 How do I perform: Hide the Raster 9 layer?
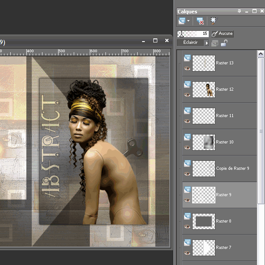(x=187, y=200)
